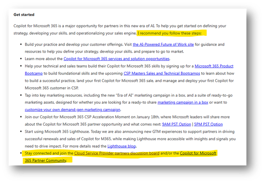Click highlighted text 'I recommend you follow these steps:'

[170, 33]
